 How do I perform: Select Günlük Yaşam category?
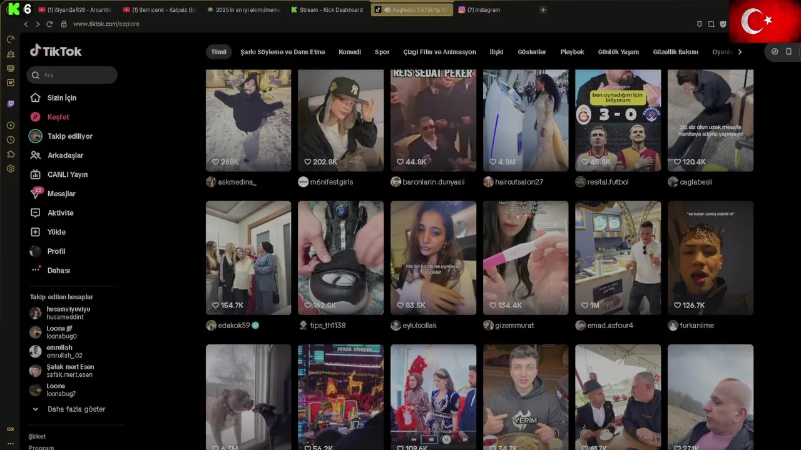pos(618,52)
